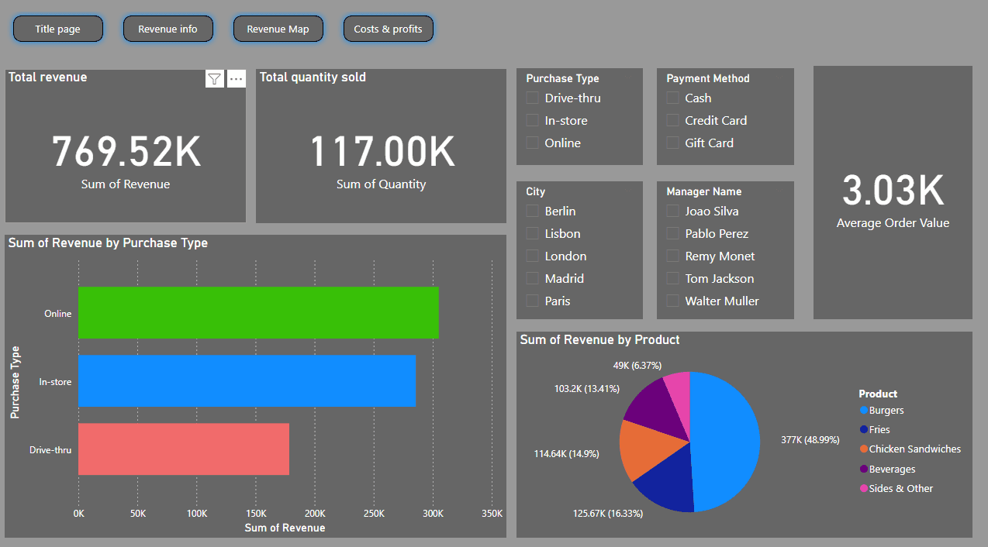Image resolution: width=988 pixels, height=547 pixels.
Task: Go to the Revenue Map page
Action: [x=278, y=28]
